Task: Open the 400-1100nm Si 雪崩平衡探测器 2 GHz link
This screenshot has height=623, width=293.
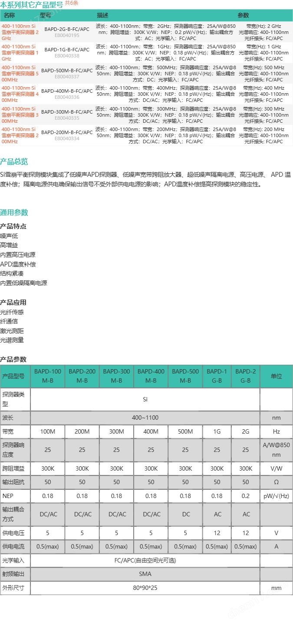Action: pyautogui.click(x=20, y=32)
